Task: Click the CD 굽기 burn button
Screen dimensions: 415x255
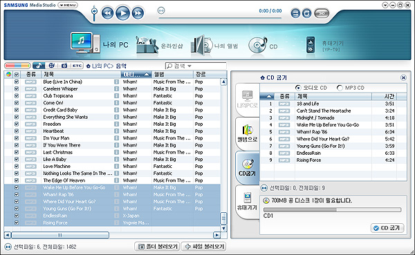Action: click(387, 228)
